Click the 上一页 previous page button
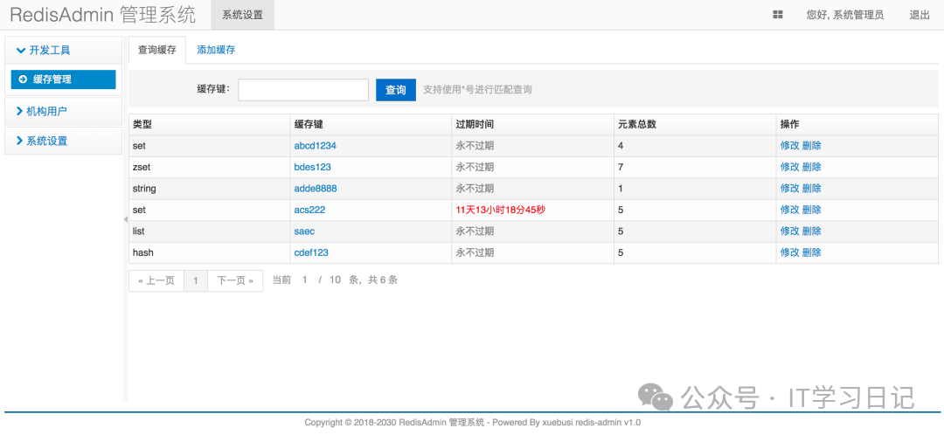Image resolution: width=944 pixels, height=435 pixels. 156,280
